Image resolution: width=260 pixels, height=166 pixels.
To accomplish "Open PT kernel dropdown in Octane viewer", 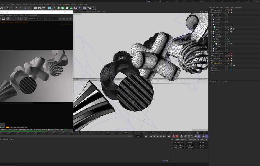I will pos(42,19).
